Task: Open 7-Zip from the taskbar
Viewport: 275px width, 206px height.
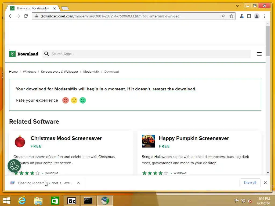Action: (x=71, y=201)
